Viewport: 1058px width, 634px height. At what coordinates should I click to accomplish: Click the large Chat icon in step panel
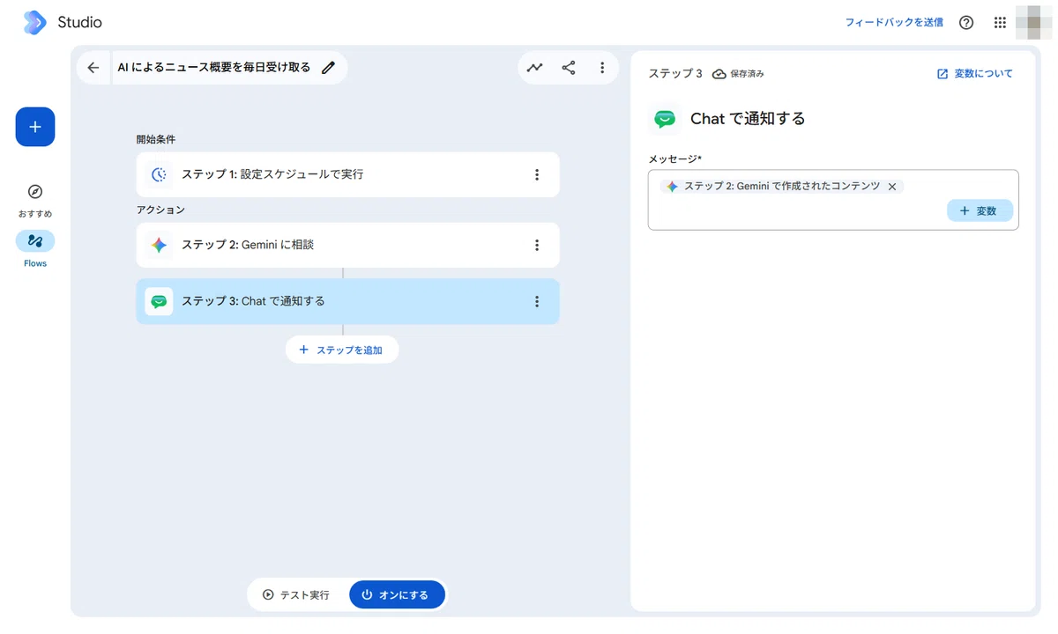point(665,119)
